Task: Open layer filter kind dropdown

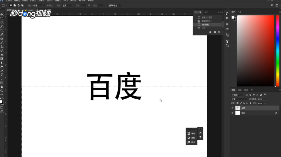Action: click(237, 95)
